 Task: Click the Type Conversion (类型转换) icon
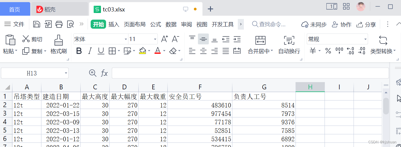click(383, 40)
